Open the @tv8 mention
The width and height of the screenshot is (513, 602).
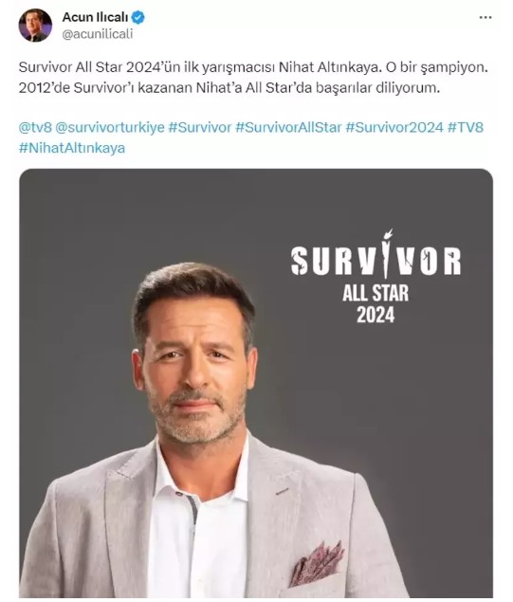click(35, 127)
